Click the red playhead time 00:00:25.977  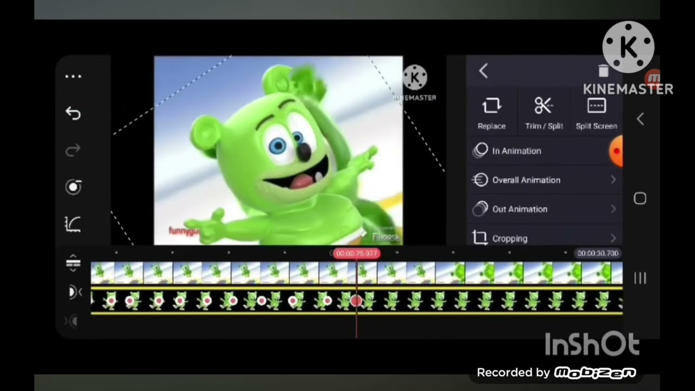[x=356, y=254]
